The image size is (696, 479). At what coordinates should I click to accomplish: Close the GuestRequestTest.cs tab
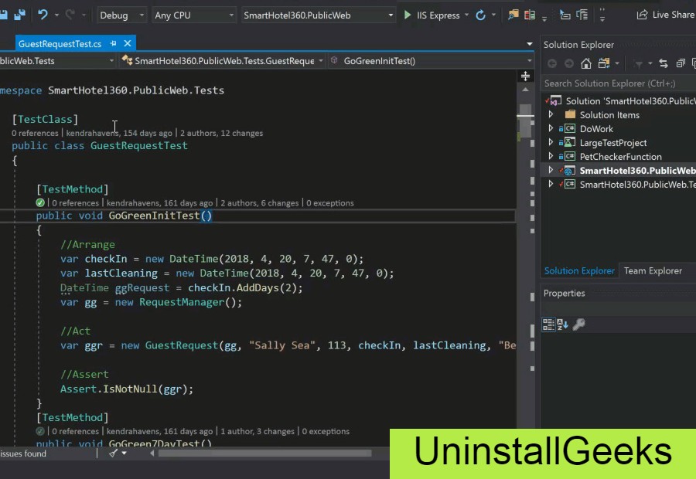(128, 43)
